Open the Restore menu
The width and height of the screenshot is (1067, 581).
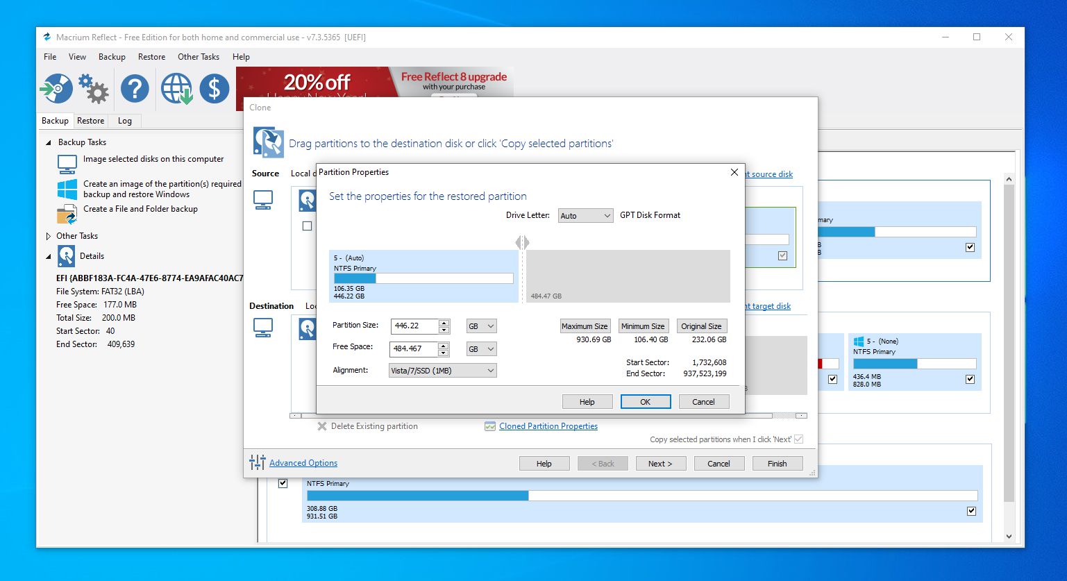(151, 57)
